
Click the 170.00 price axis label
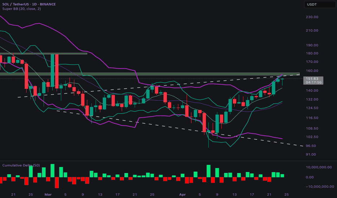tap(312, 62)
